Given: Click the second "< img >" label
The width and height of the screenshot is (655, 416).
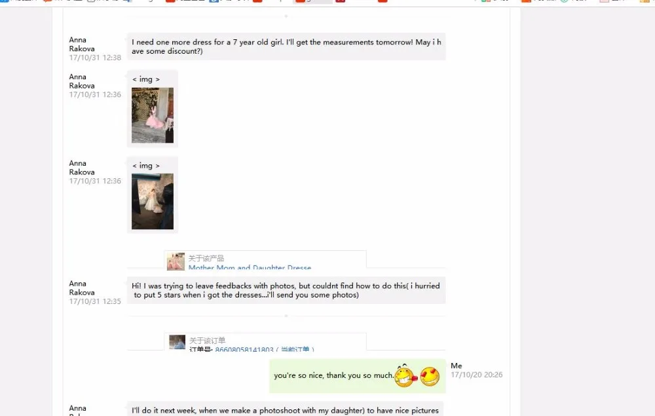Looking at the screenshot, I should point(146,165).
